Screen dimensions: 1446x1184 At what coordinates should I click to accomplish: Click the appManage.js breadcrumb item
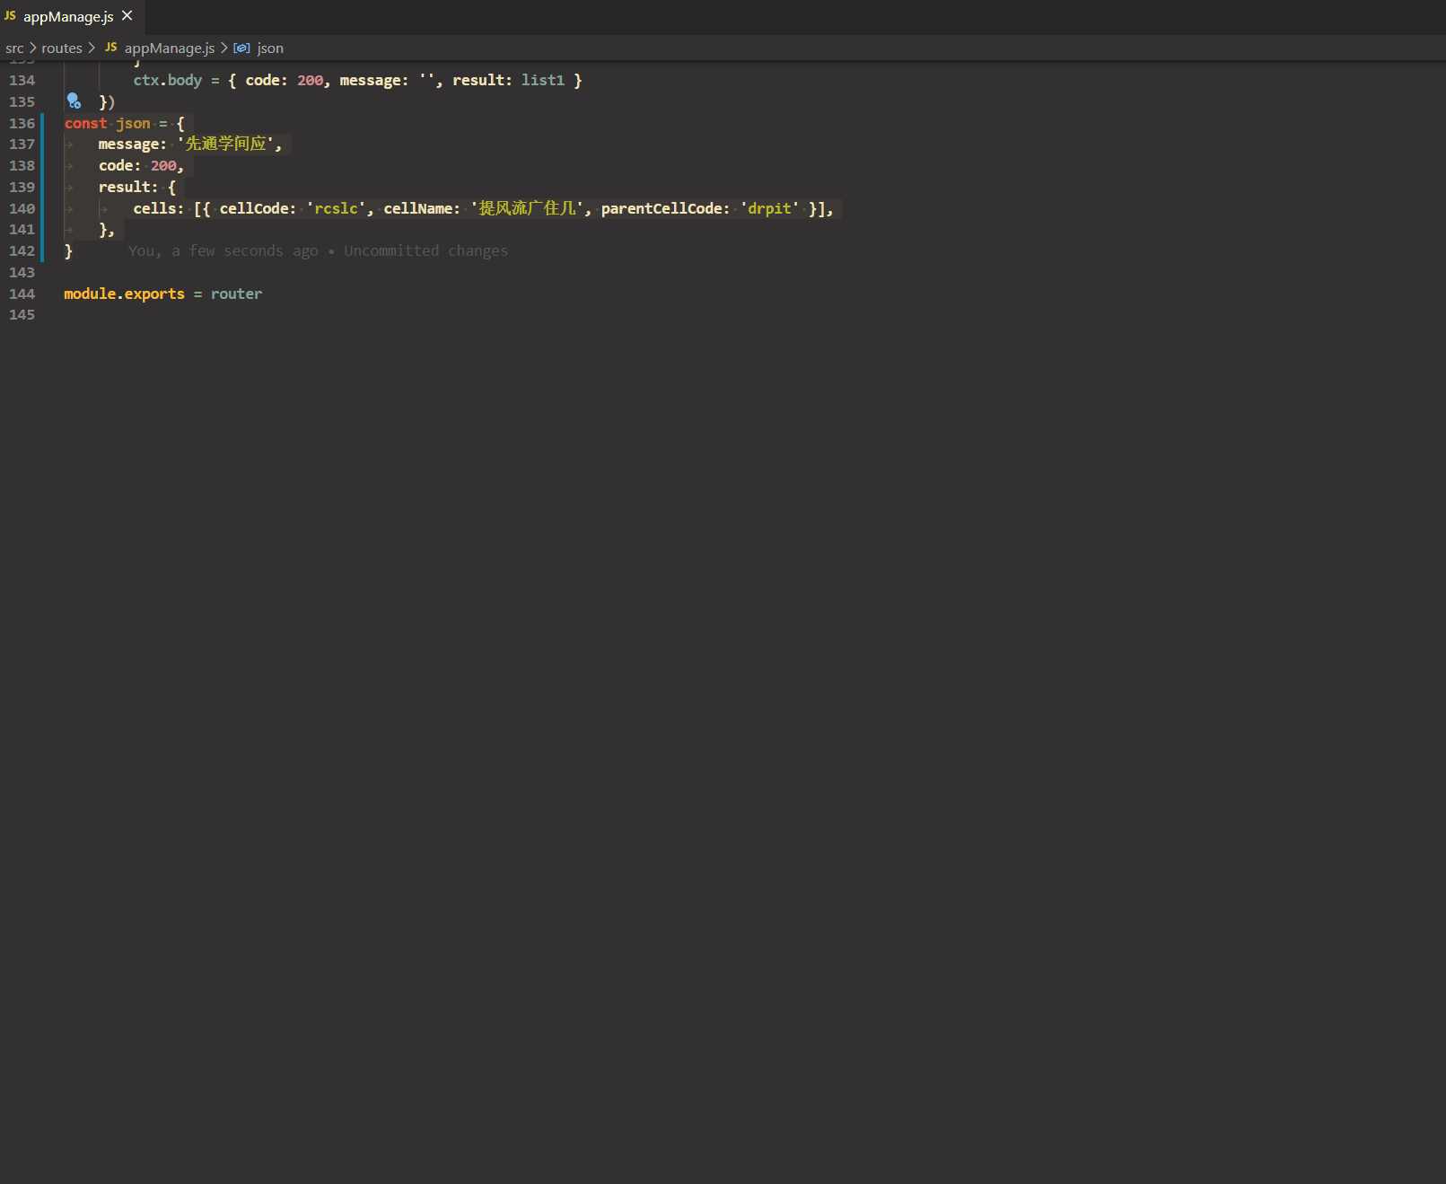coord(170,48)
